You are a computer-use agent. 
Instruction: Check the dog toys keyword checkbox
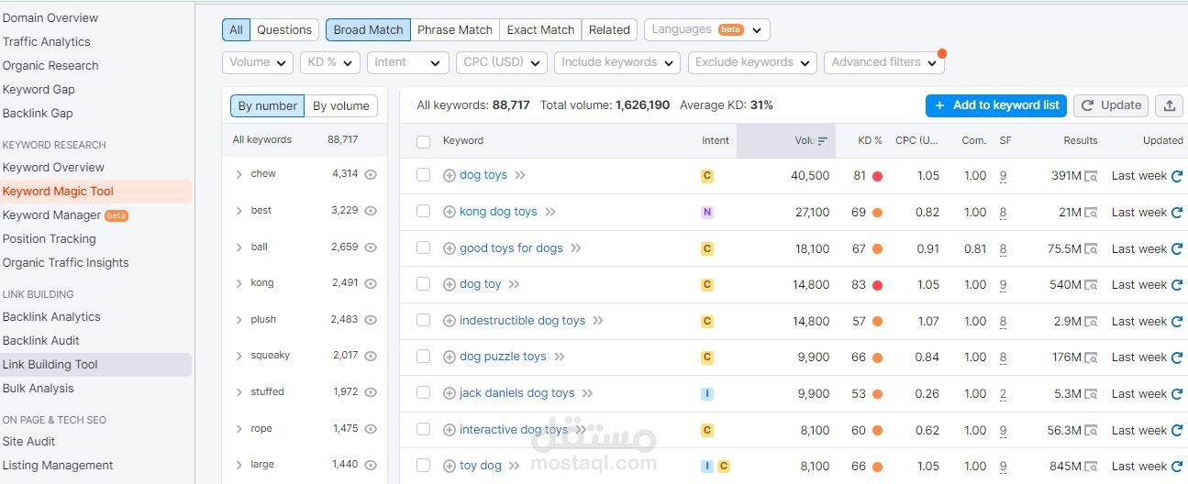point(423,175)
